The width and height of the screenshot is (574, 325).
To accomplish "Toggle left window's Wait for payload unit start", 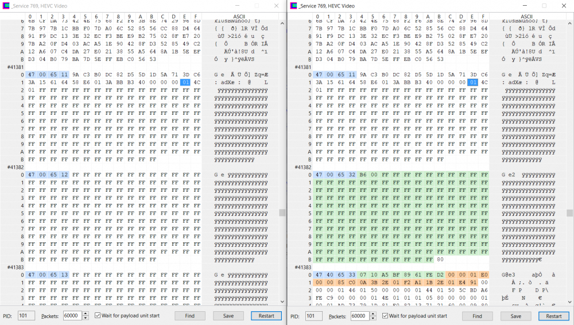I will coord(98,316).
